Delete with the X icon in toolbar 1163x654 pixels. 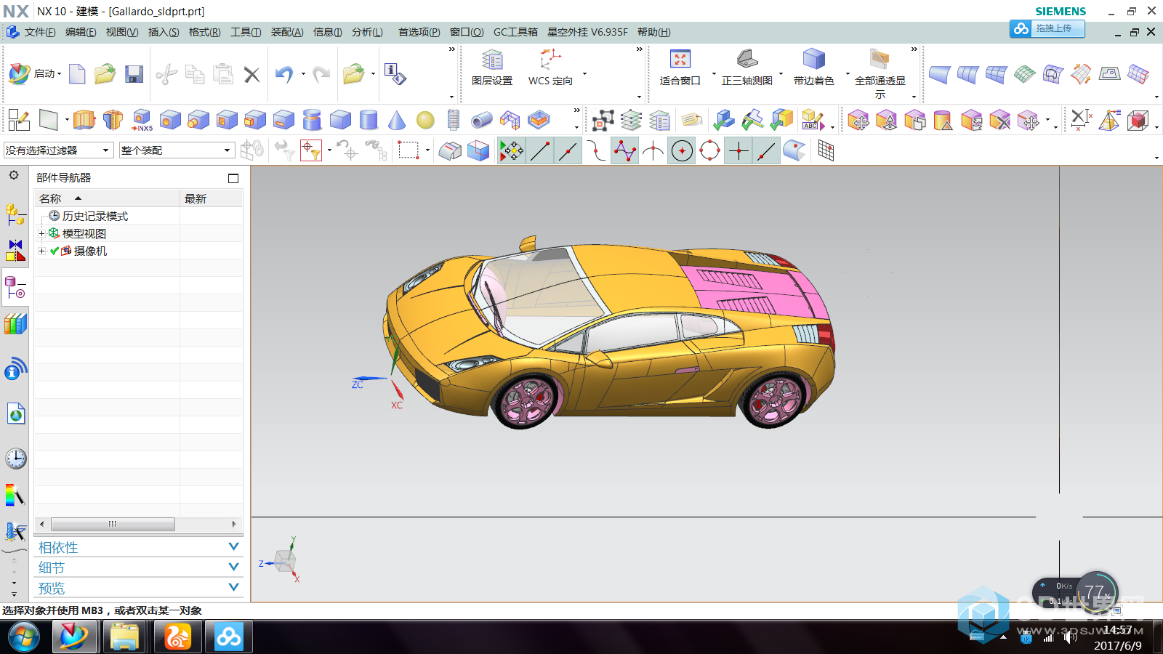coord(251,74)
